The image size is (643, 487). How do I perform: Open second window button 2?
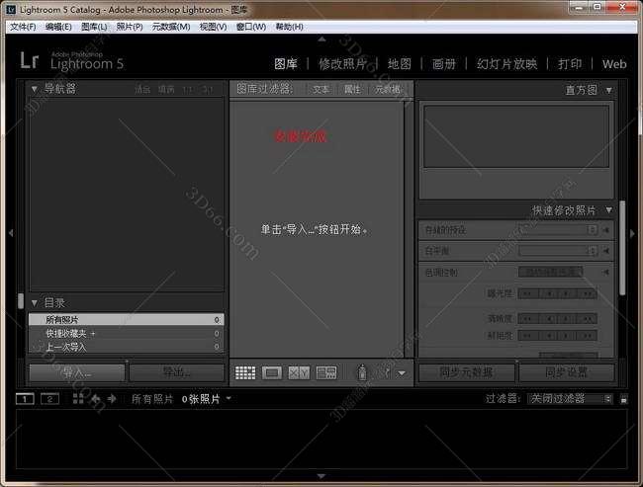click(x=49, y=399)
